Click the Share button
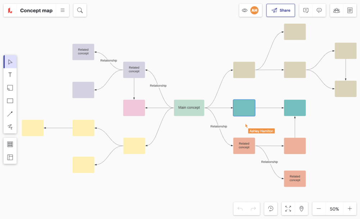This screenshot has width=360, height=219. click(x=280, y=10)
